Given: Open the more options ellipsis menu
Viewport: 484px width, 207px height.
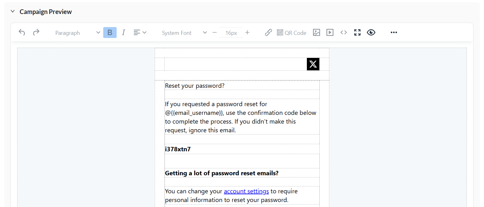Looking at the screenshot, I should [394, 32].
